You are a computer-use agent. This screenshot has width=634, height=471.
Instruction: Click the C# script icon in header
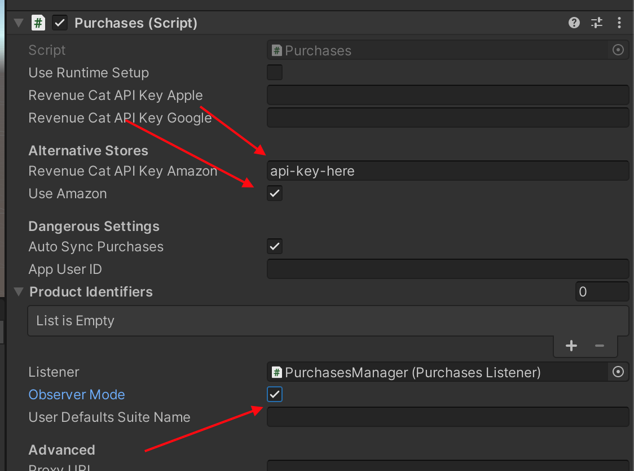[38, 23]
